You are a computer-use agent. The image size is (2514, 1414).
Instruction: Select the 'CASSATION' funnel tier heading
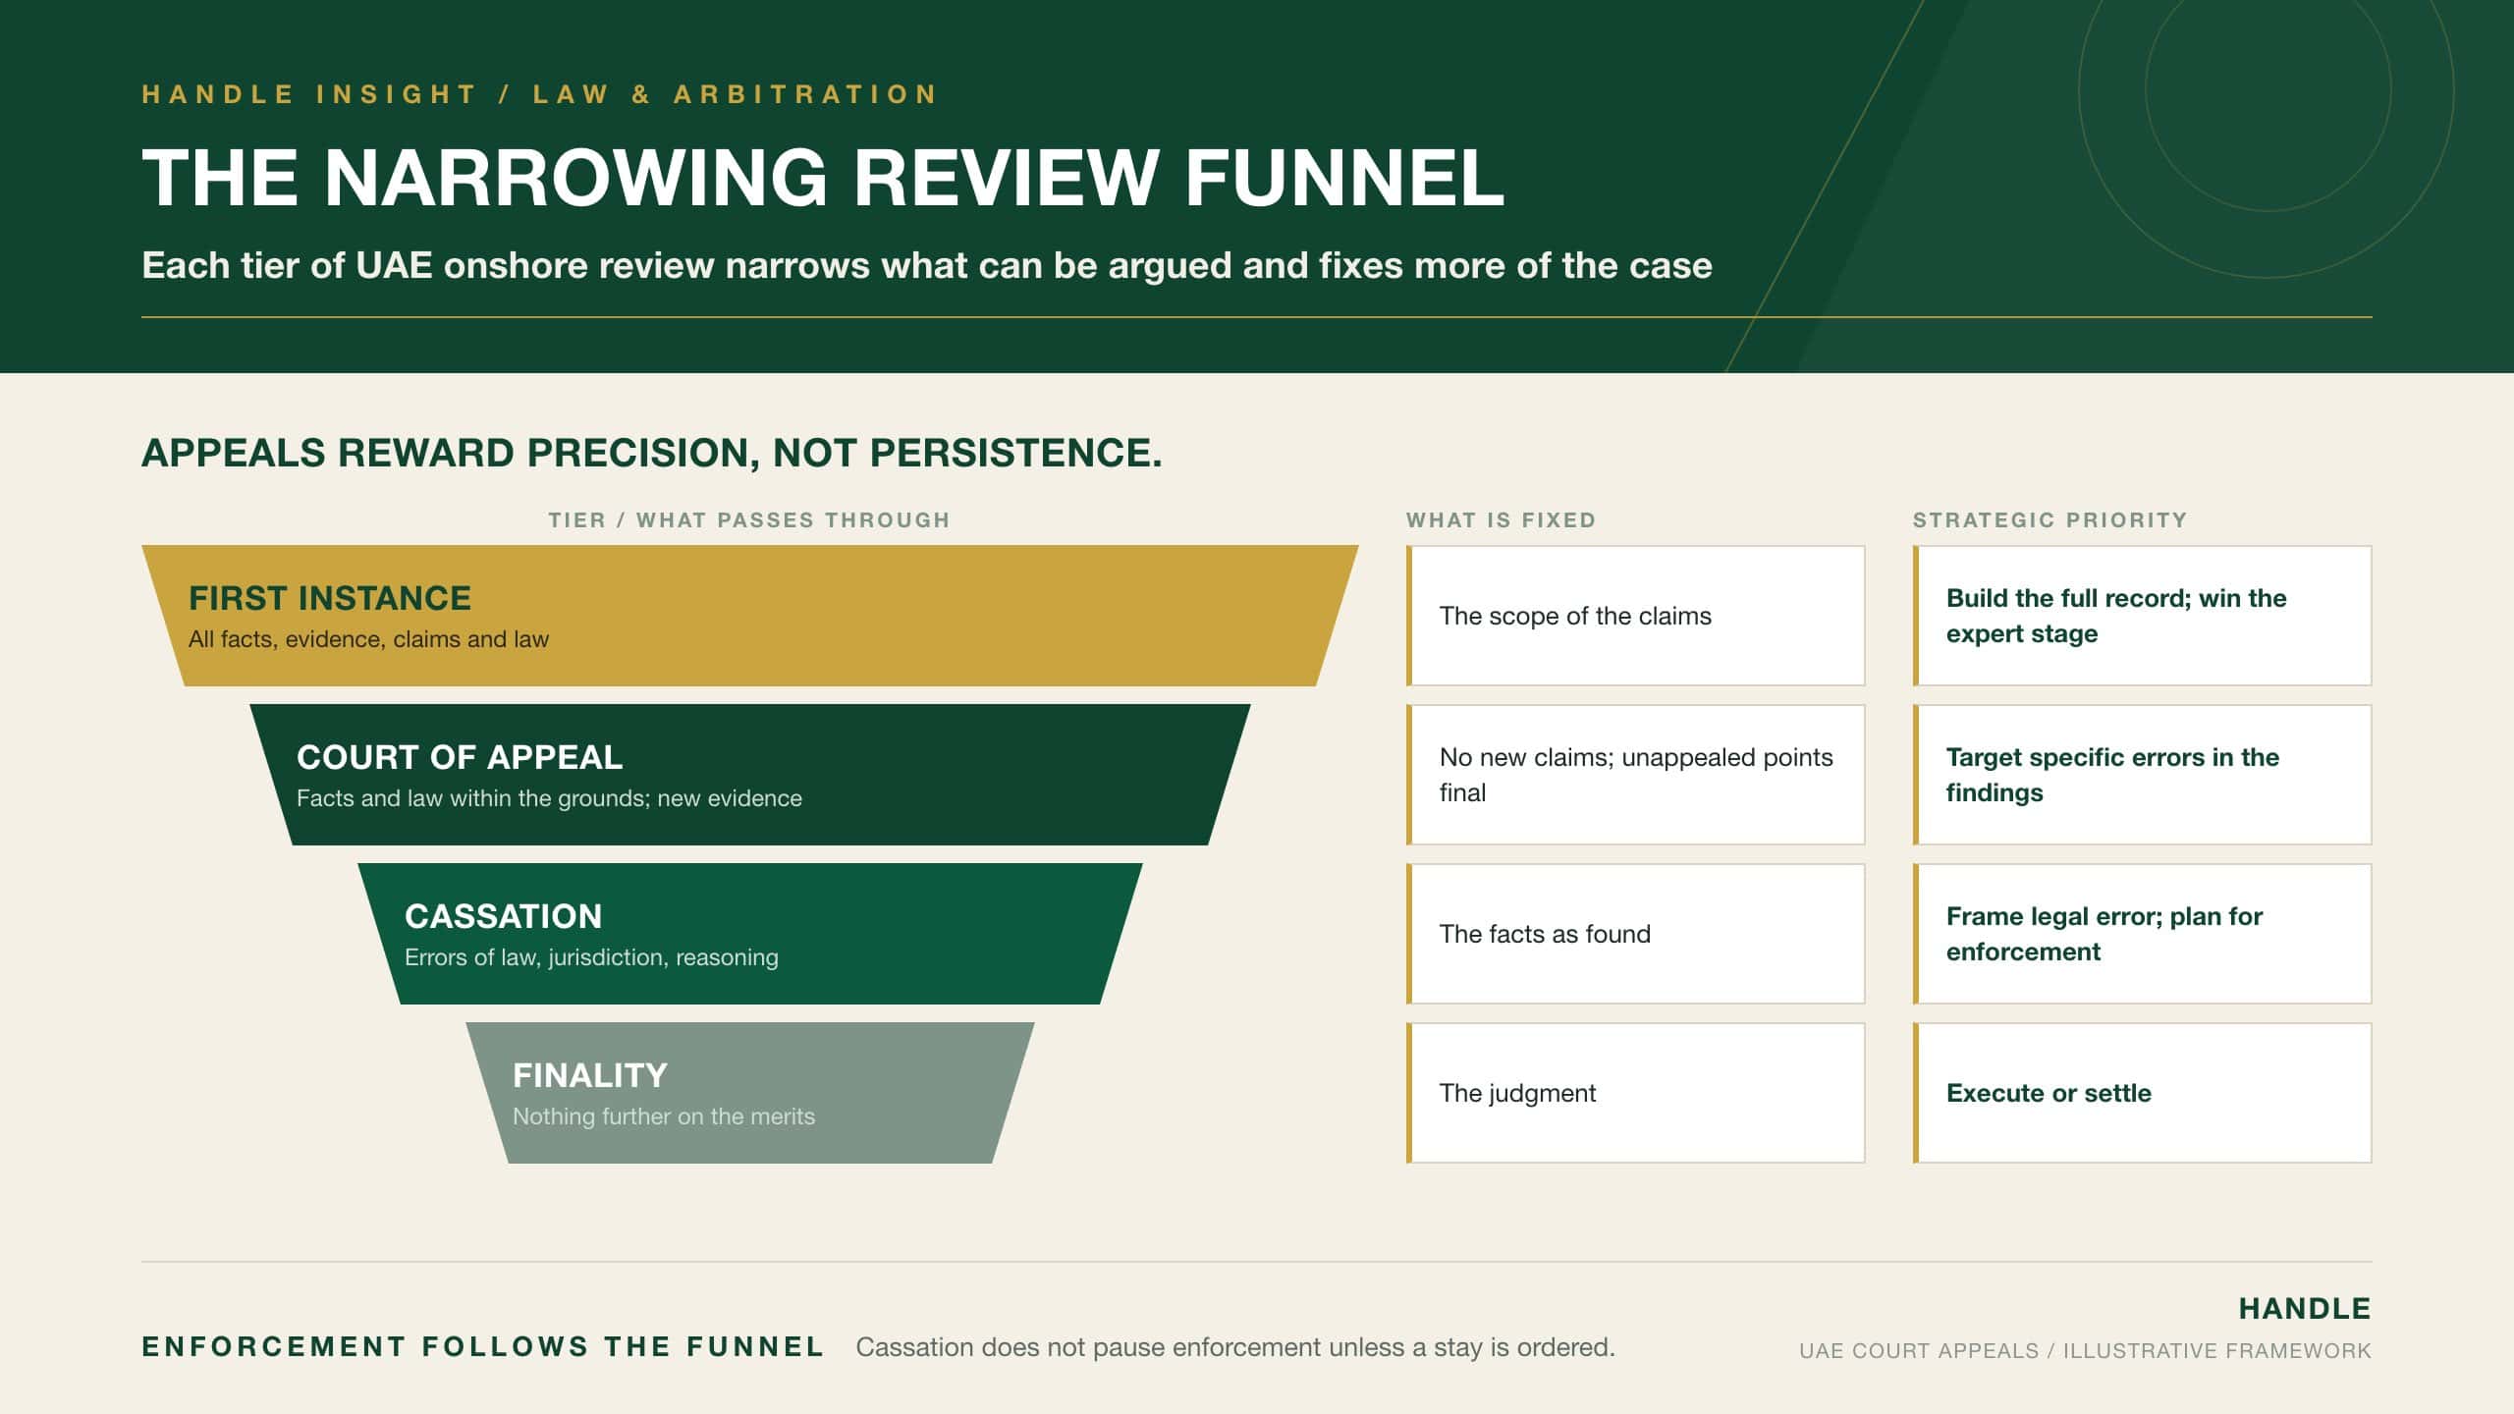503,916
